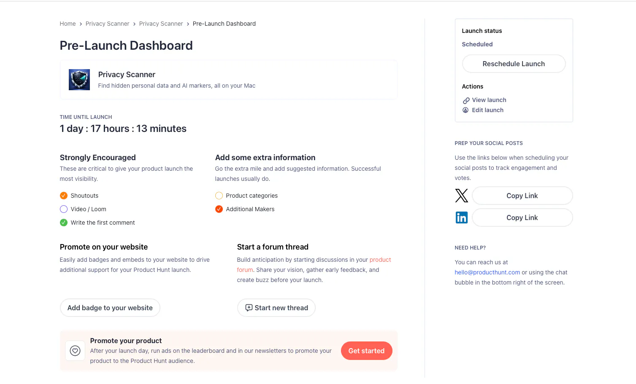
Task: Click the Product categories label
Action: [252, 196]
